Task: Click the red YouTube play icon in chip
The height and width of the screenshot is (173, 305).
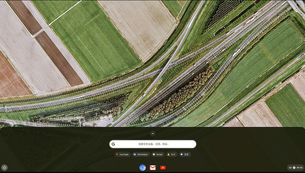Action: point(117,155)
